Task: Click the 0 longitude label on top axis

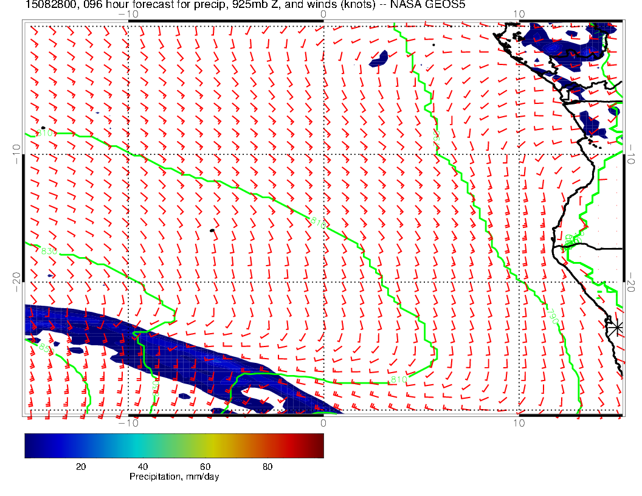Action: click(x=323, y=14)
